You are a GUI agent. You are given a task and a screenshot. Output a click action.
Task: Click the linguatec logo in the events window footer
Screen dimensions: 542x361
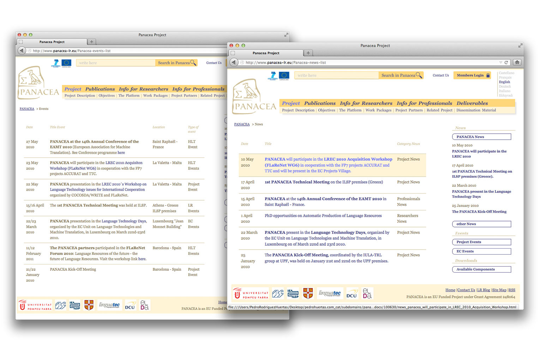[x=109, y=305]
